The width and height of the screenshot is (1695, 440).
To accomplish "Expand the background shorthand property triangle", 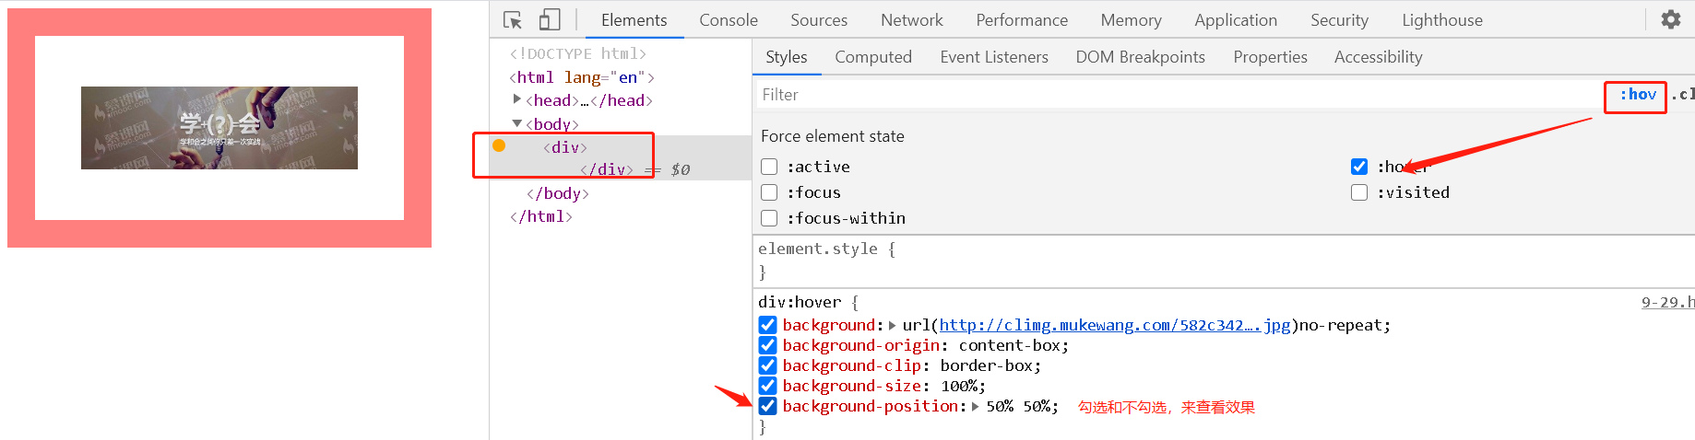I will pos(892,325).
